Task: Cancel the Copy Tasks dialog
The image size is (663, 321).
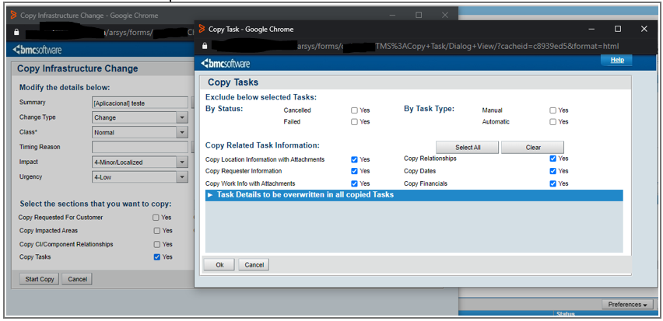Action: [x=254, y=265]
